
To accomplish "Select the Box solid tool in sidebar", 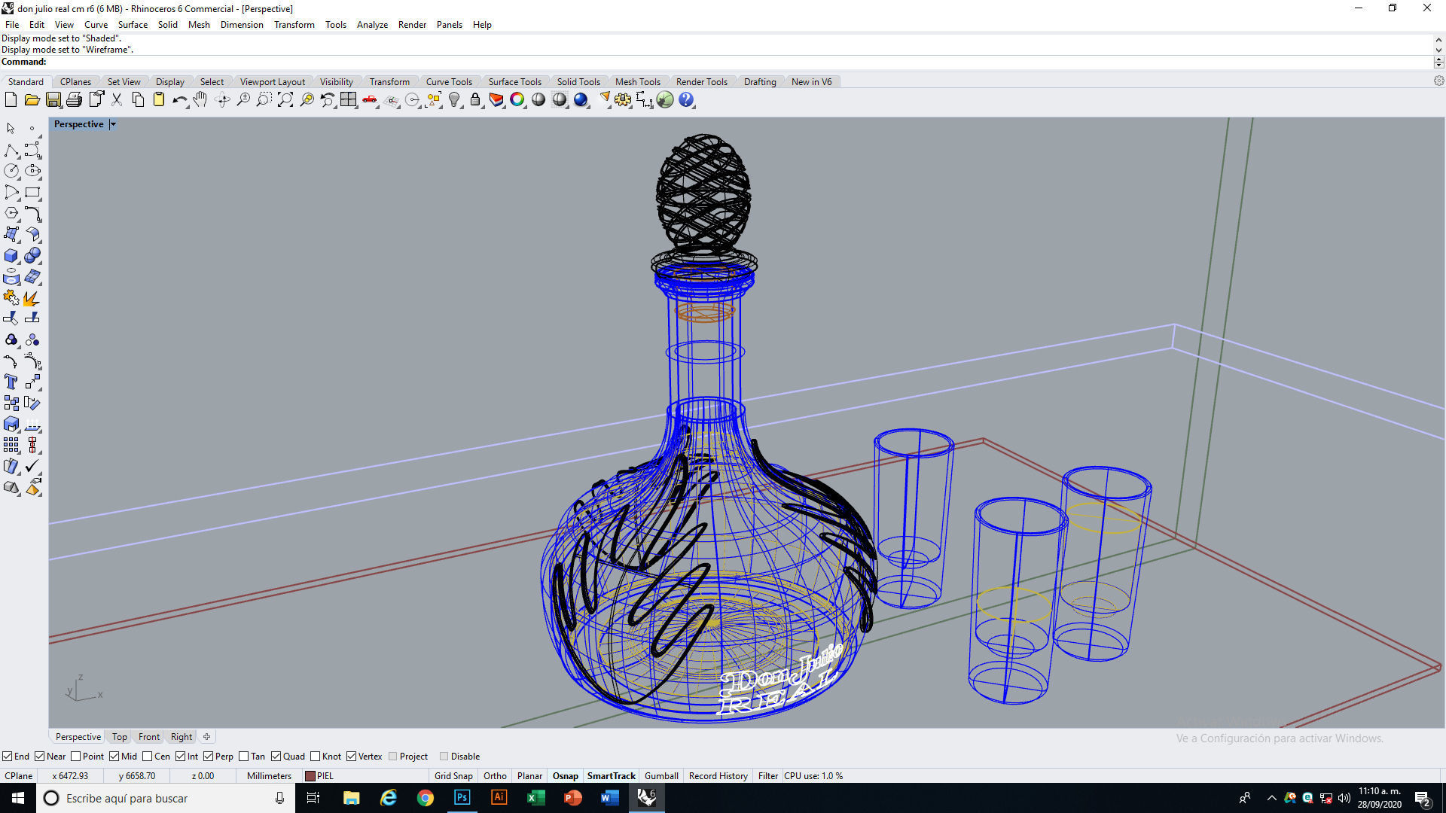I will tap(11, 256).
